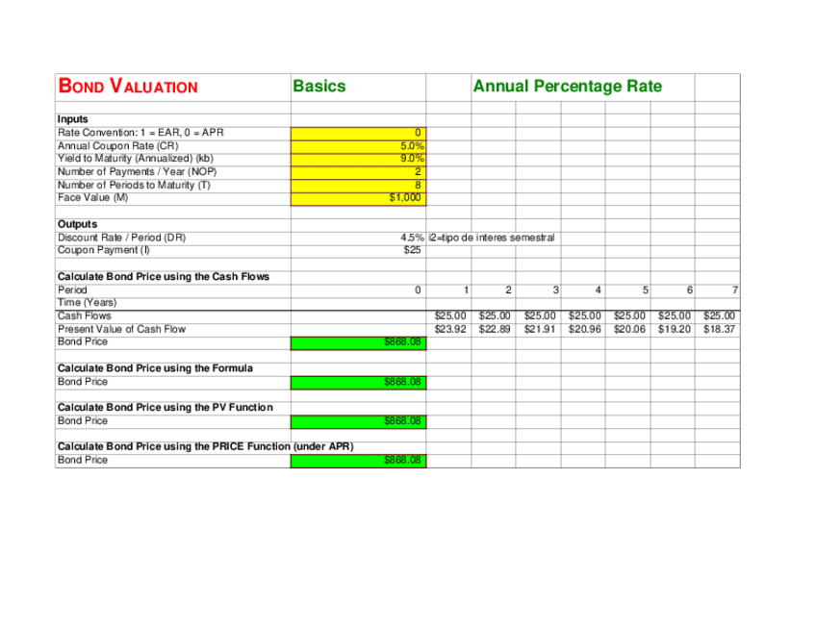Select the 'Inputs' section label

[73, 119]
